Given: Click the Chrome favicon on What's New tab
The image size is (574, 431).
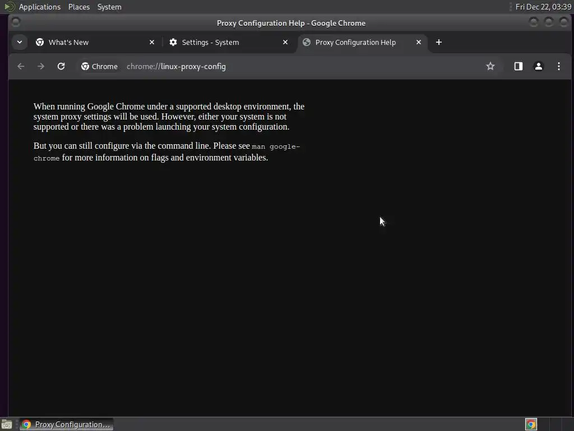Looking at the screenshot, I should [x=40, y=42].
